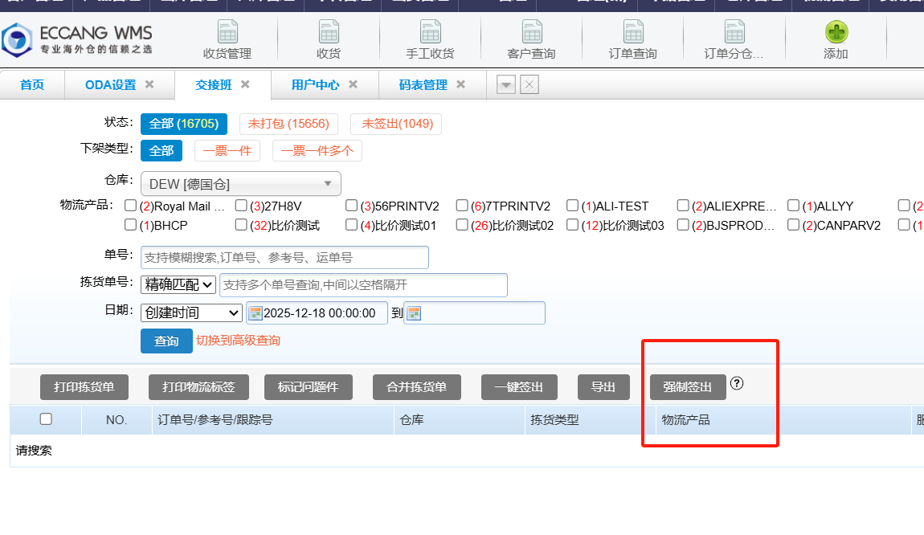Filter status by 未打包 (15656)
Screen dimensions: 924x535
click(288, 124)
